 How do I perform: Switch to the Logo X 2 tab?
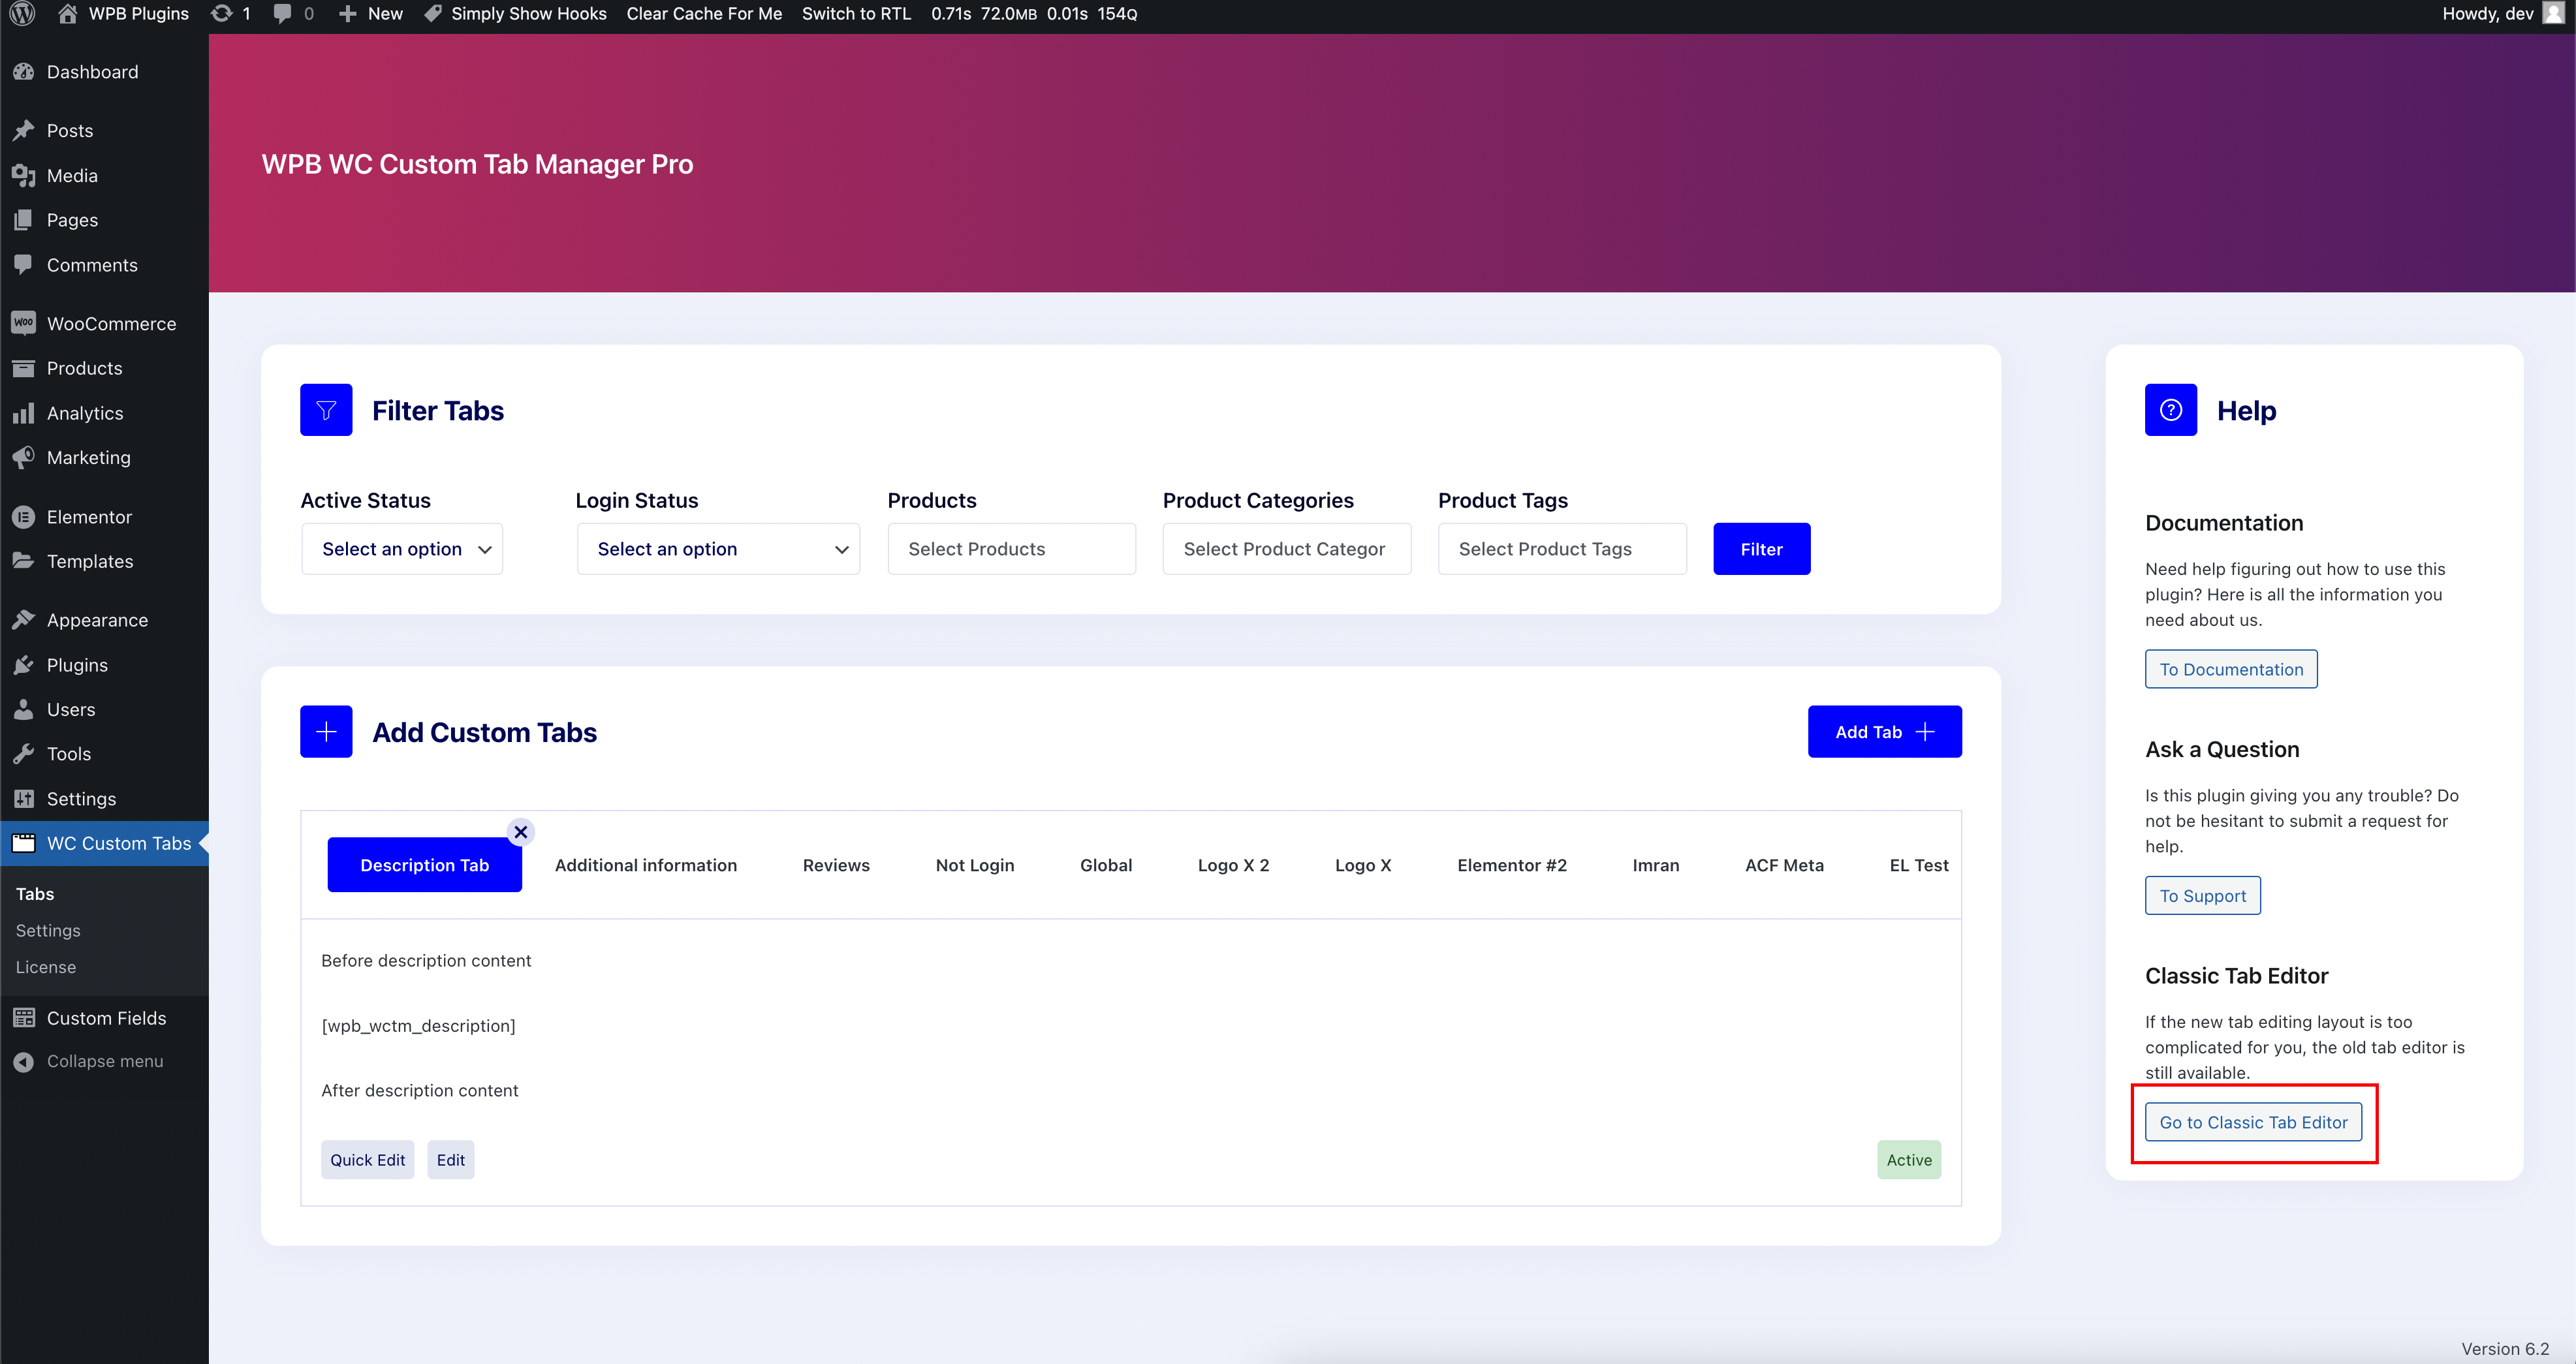(1233, 865)
